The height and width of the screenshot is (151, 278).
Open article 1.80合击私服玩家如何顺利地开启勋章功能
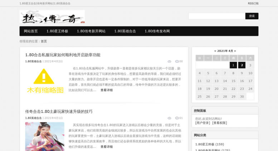coord(63,55)
